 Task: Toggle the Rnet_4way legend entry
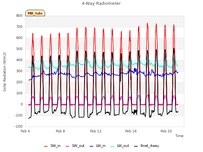click(x=147, y=146)
